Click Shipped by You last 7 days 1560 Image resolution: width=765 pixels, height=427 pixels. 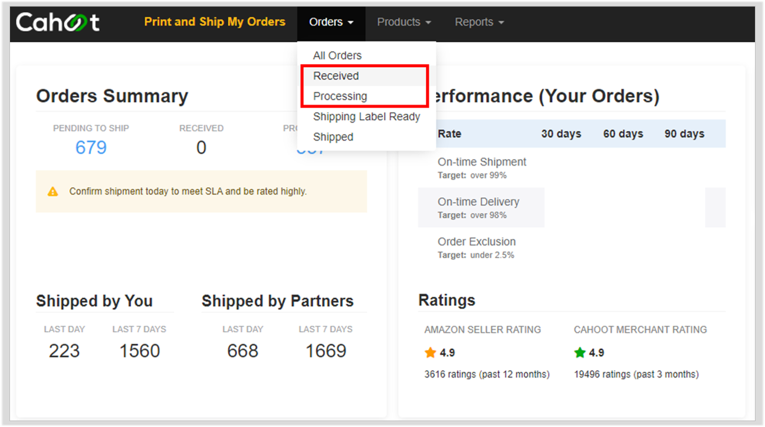click(x=139, y=351)
